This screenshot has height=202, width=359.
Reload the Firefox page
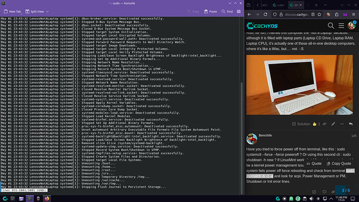[x=265, y=15]
